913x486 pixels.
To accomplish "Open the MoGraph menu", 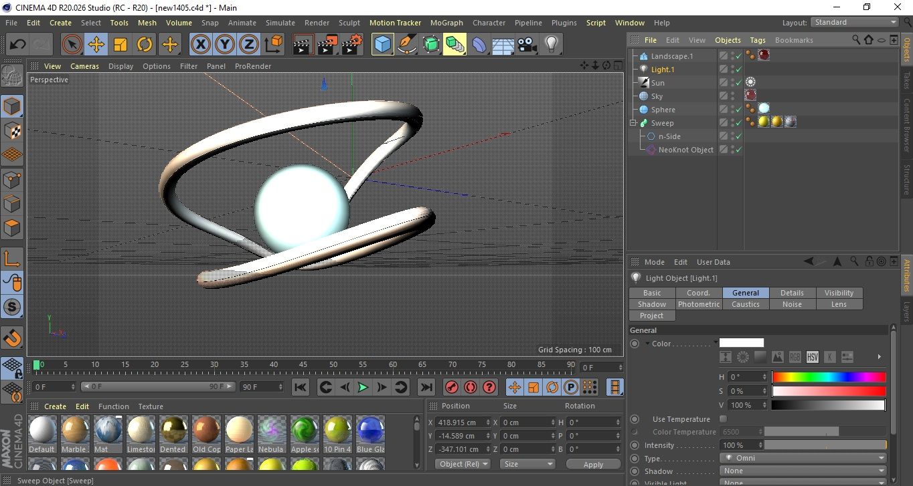I will (446, 23).
